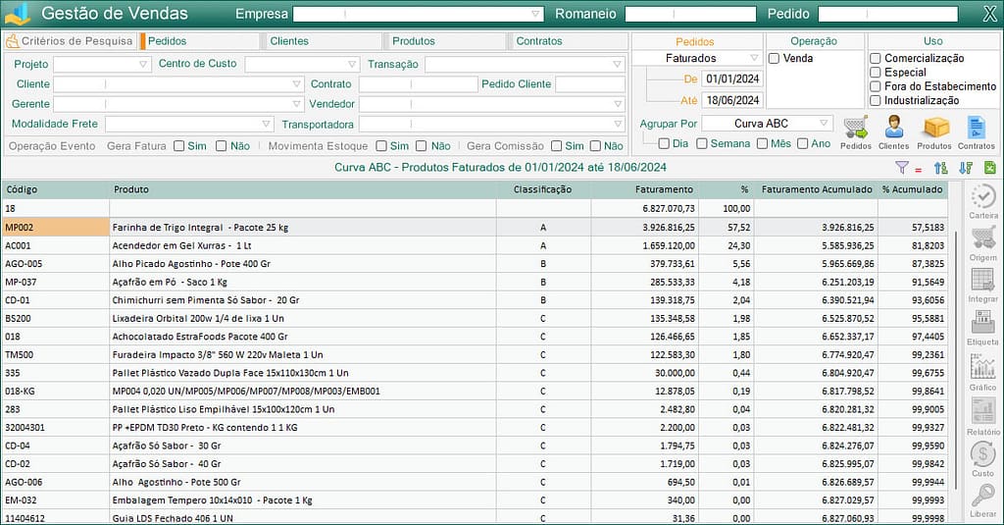1004x525 pixels.
Task: Switch to the Produtos criteria tab
Action: [444, 41]
